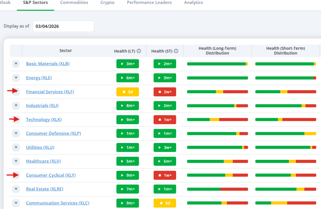
Task: Expand the Basic Materials (XLB) row
Action: (16, 64)
